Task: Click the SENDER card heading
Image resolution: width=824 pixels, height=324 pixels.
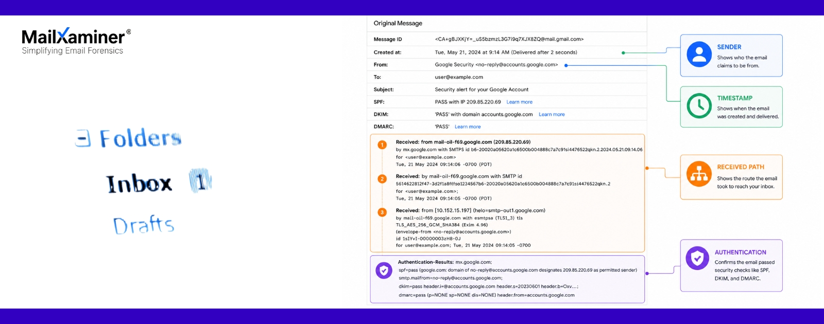Action: coord(729,47)
